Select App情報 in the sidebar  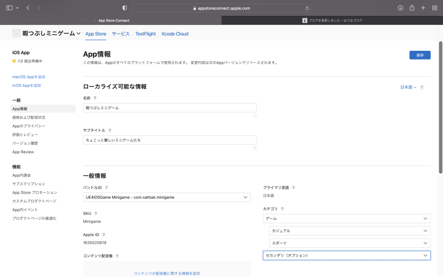[x=43, y=109]
